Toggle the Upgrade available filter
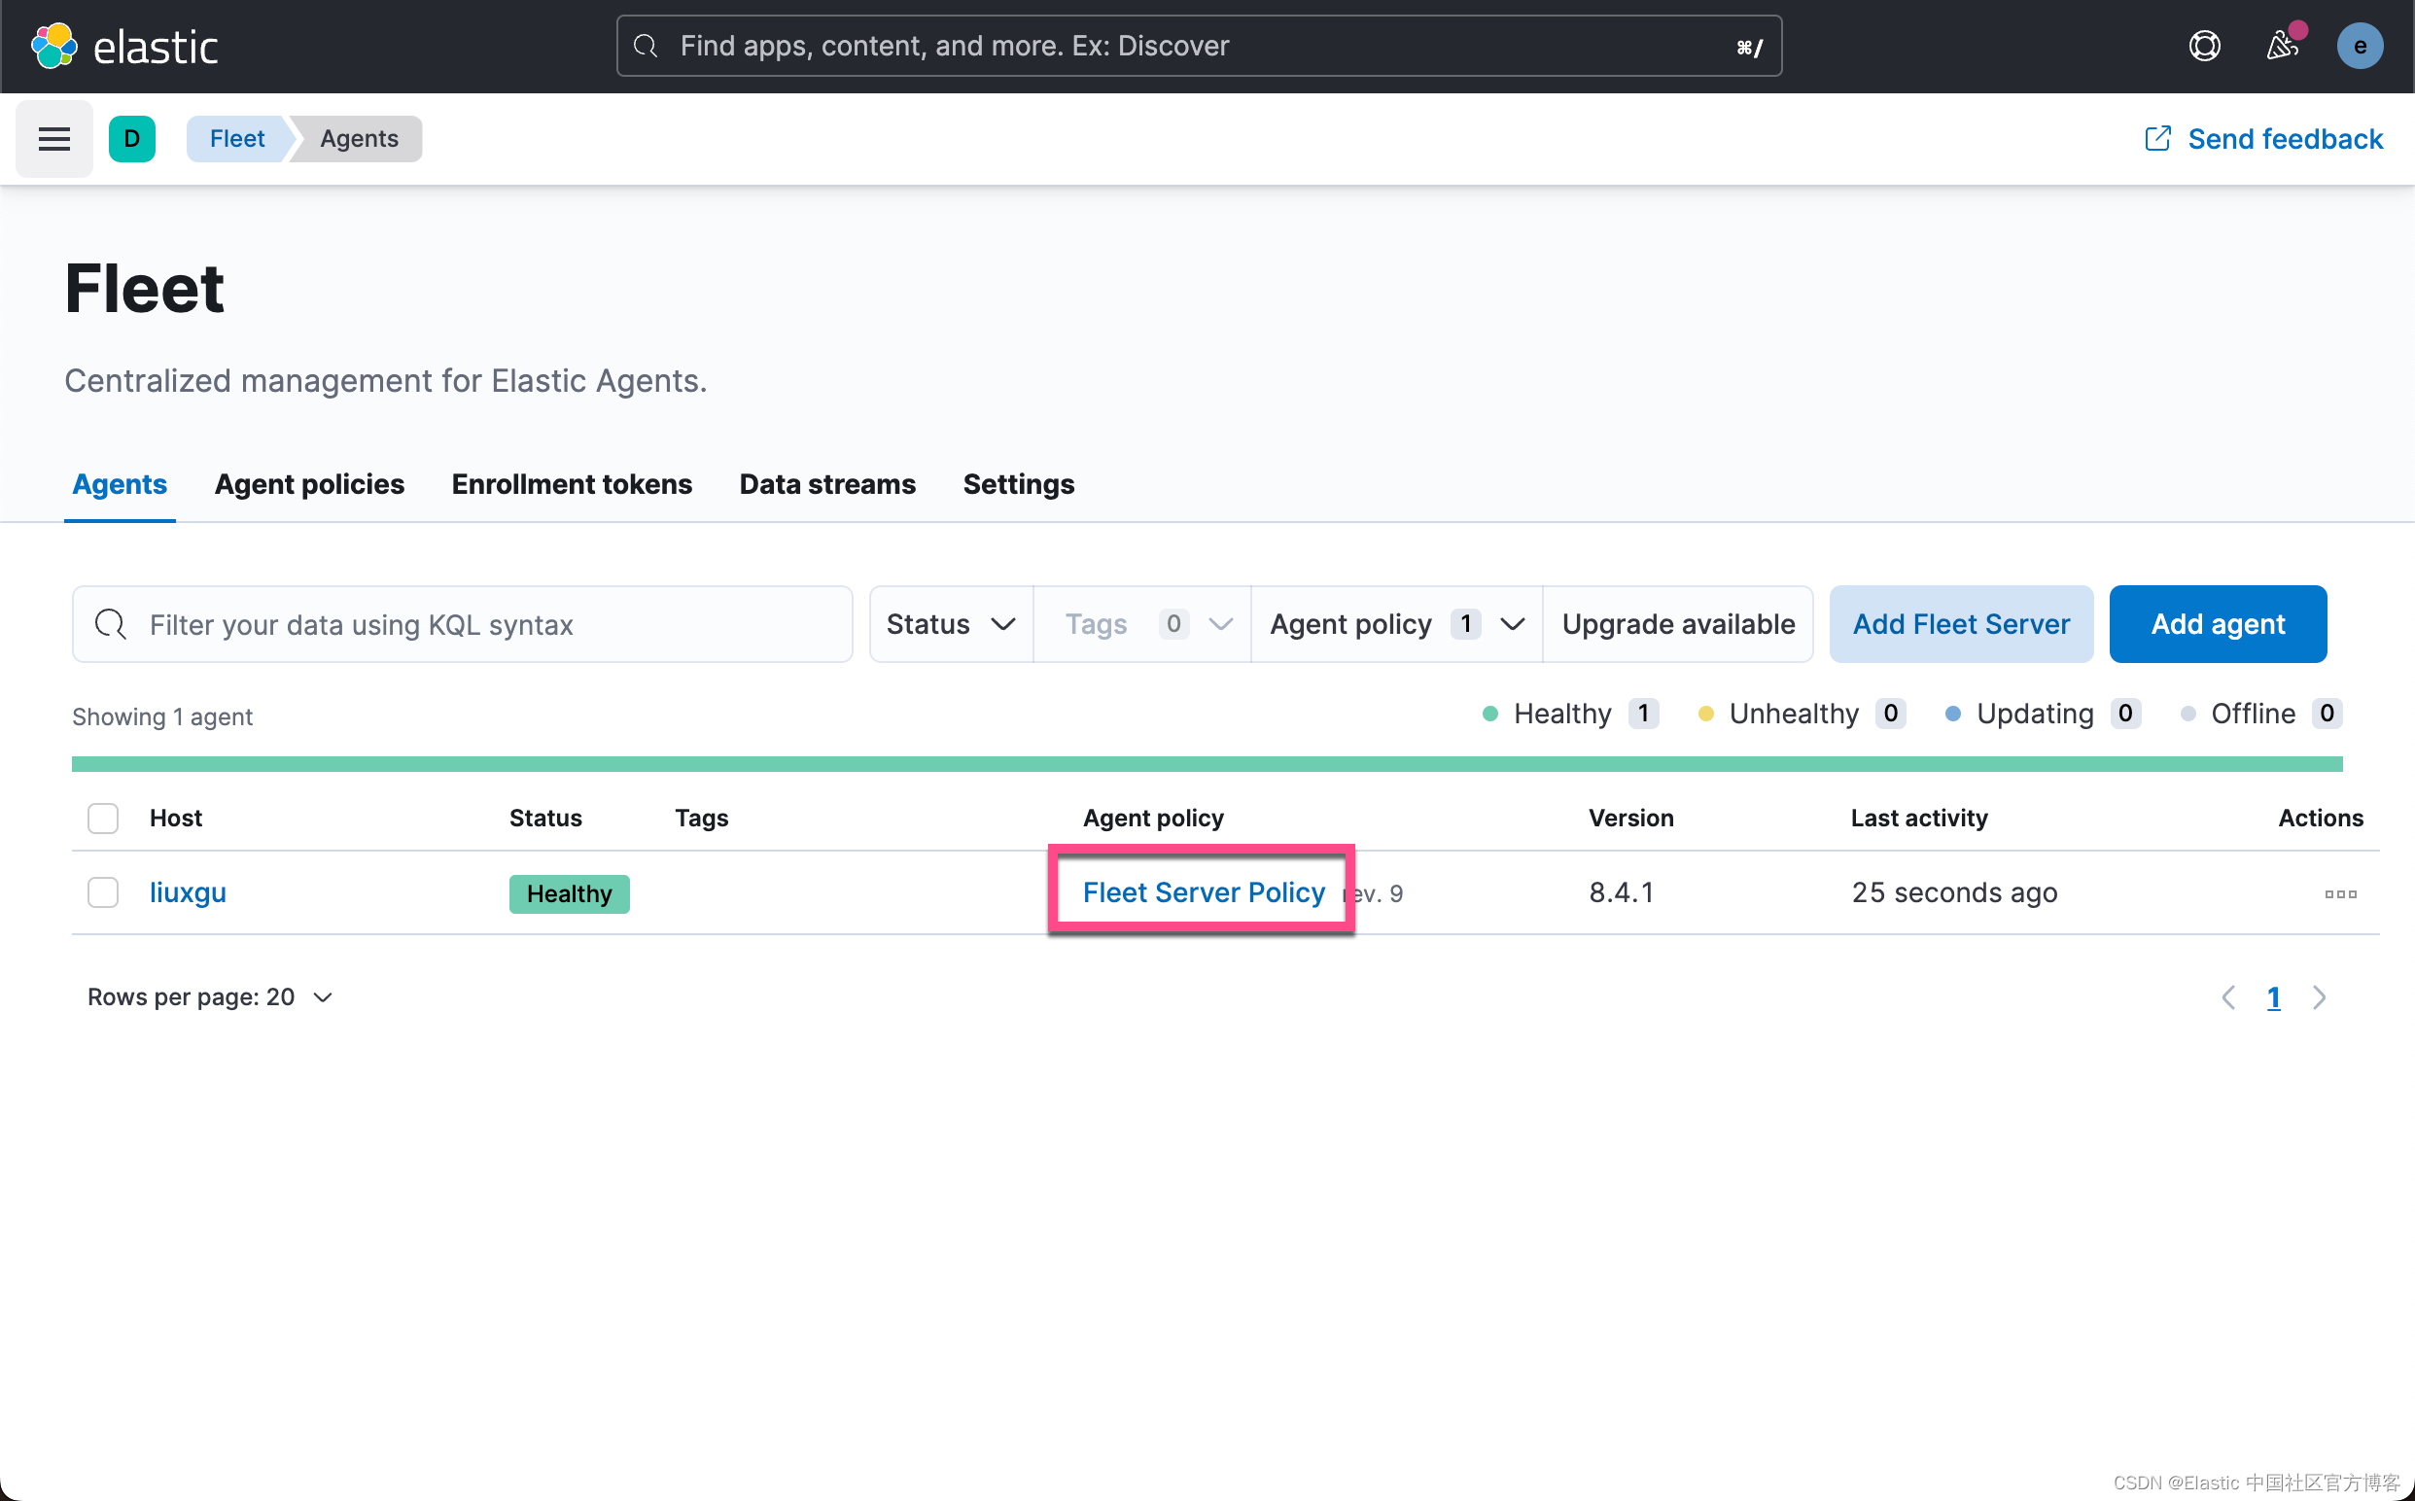Screen dimensions: 2415x1501 click(x=1677, y=623)
